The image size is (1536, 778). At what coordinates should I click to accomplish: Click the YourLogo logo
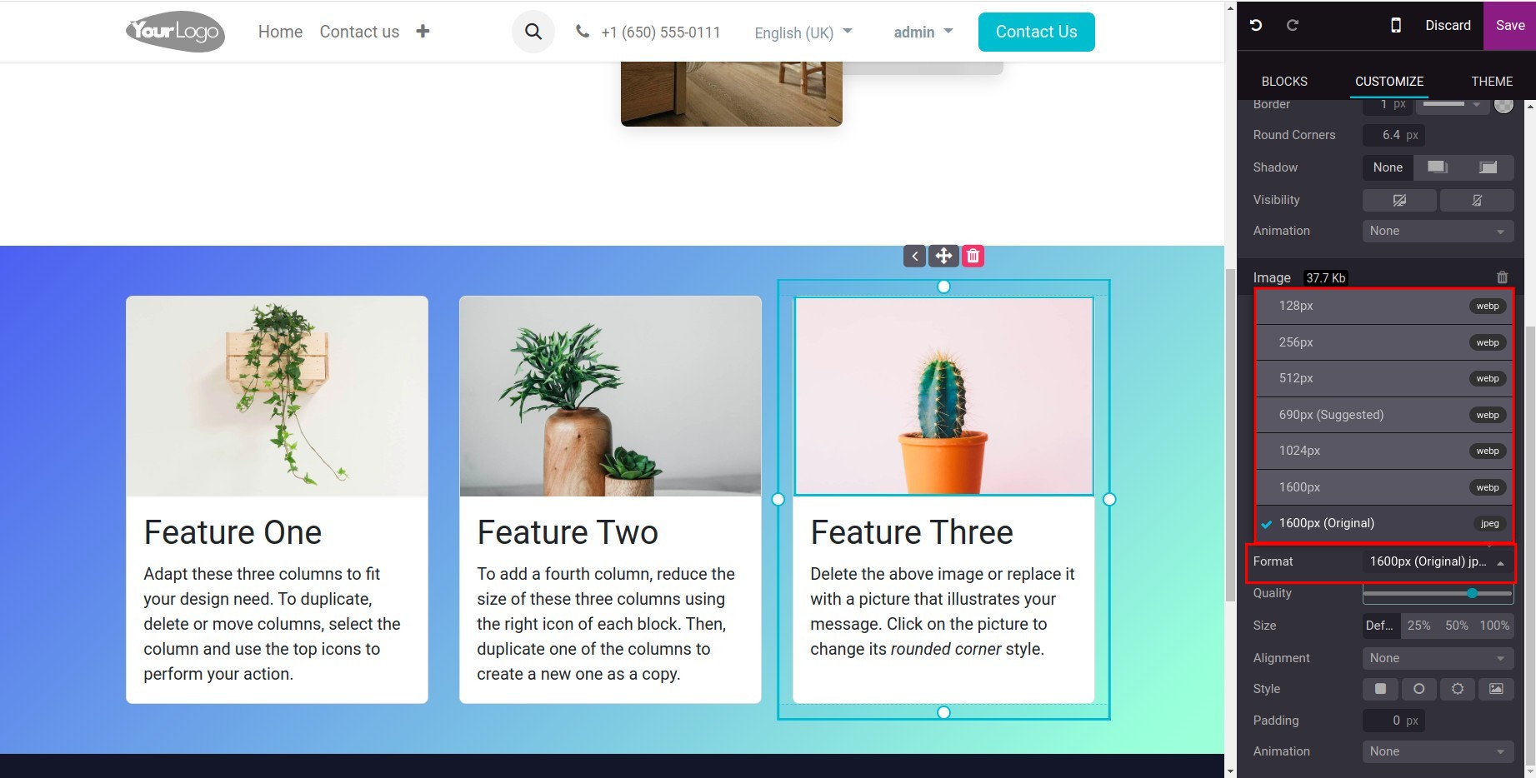click(175, 32)
